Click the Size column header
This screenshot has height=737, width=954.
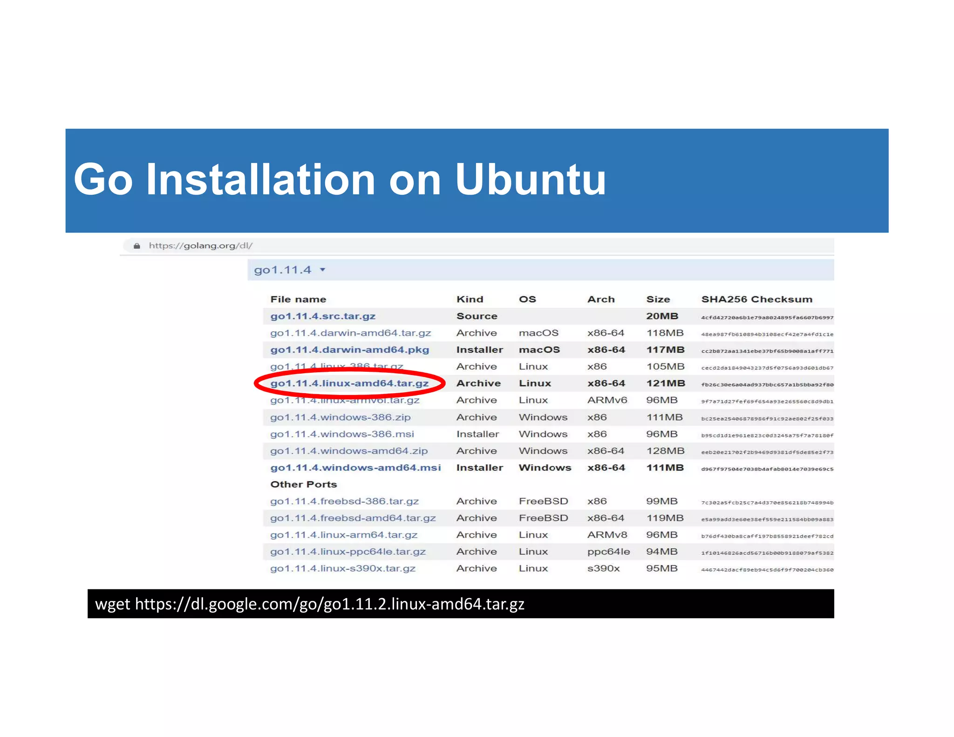point(658,299)
